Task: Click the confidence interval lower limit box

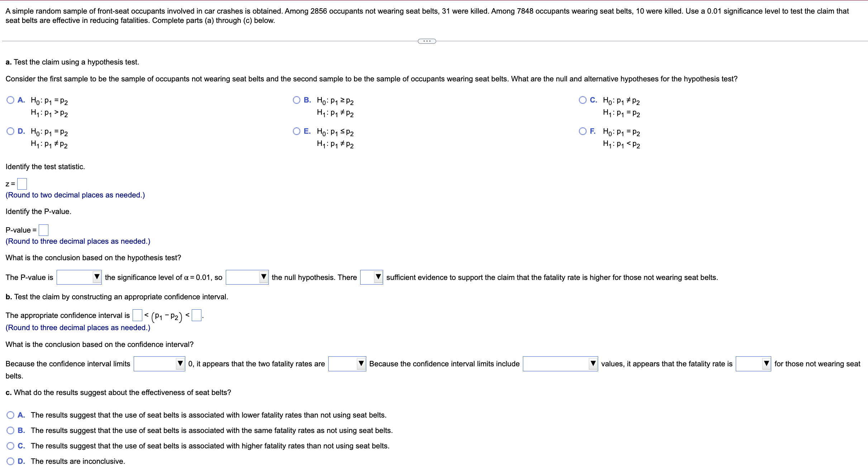Action: point(137,315)
